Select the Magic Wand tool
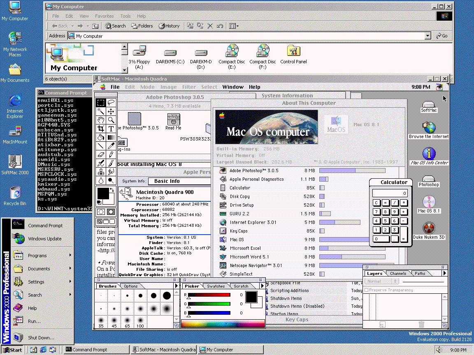The height and width of the screenshot is (355, 474). click(101, 111)
